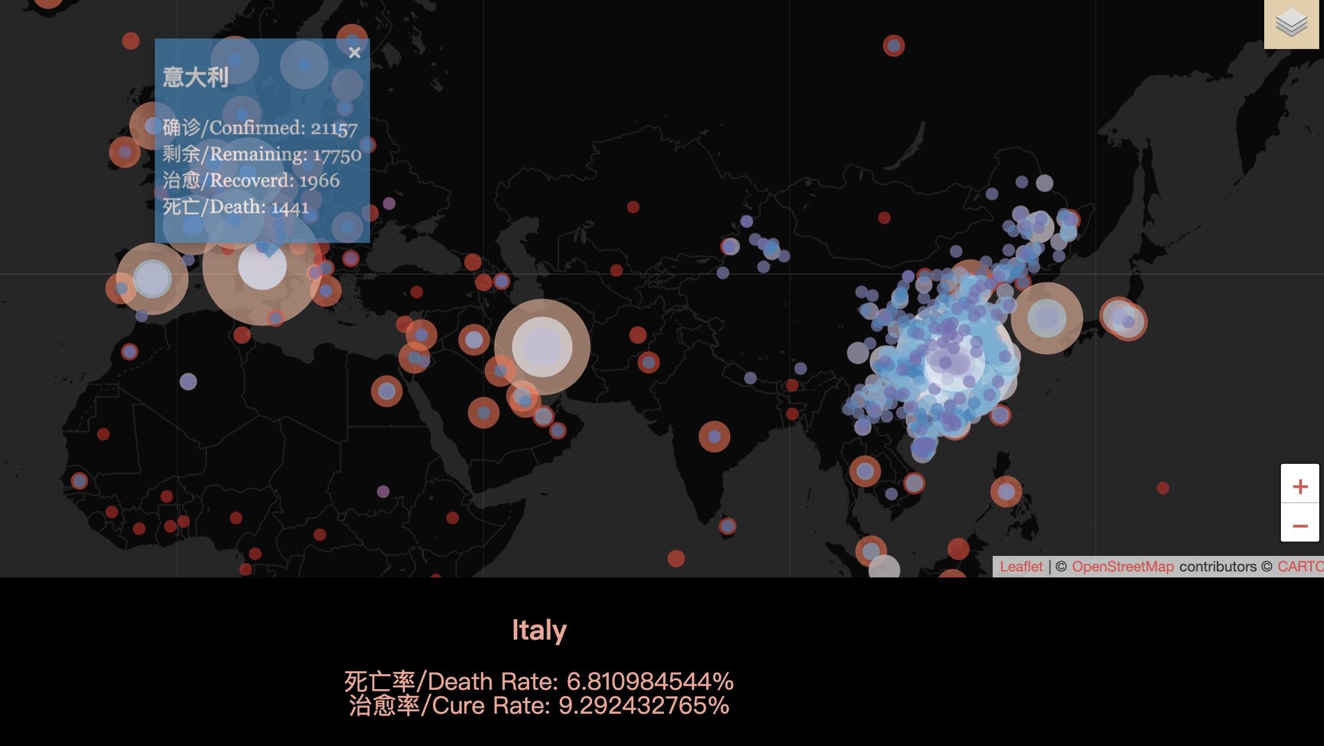Screen dimensions: 1324x746
Task: Select the India outbreak circle
Action: click(x=714, y=436)
